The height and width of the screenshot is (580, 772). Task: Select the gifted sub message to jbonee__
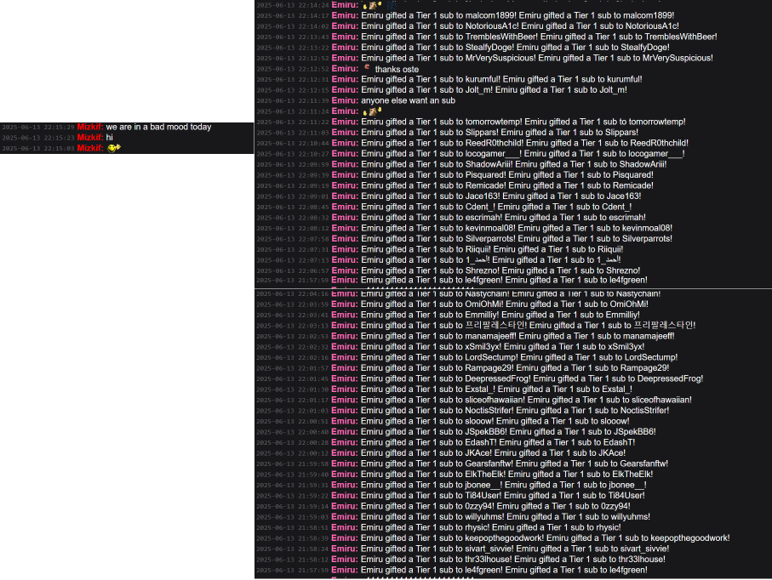click(x=504, y=485)
